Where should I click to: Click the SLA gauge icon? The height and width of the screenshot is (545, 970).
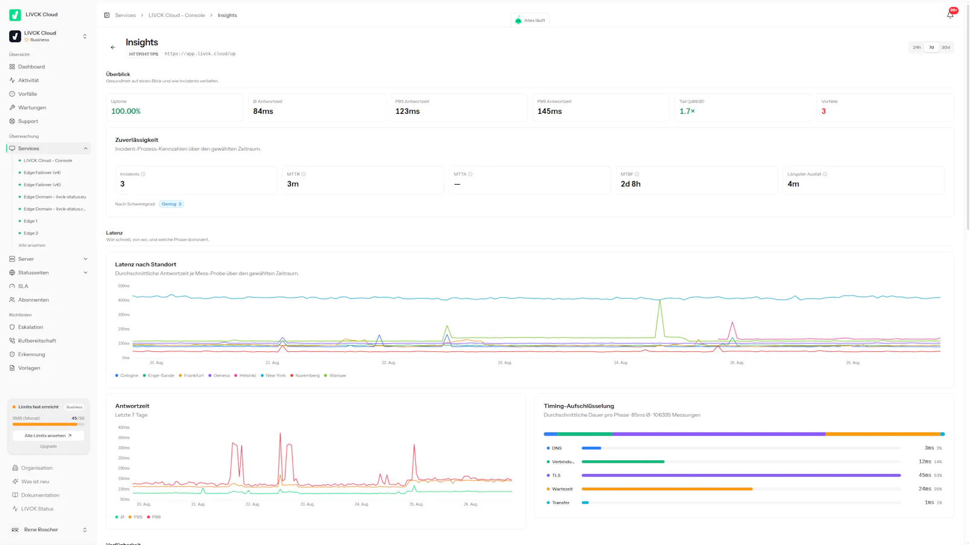coord(12,286)
